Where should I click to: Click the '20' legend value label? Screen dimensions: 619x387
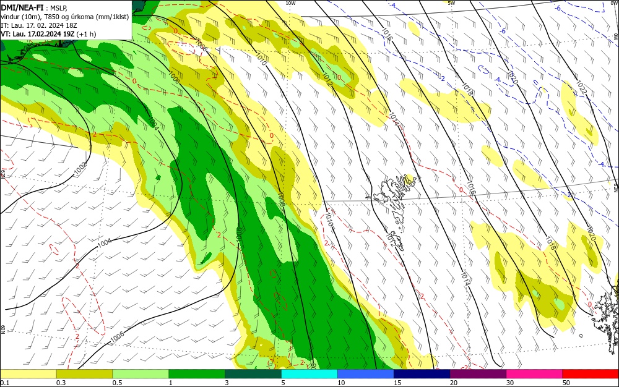454,383
